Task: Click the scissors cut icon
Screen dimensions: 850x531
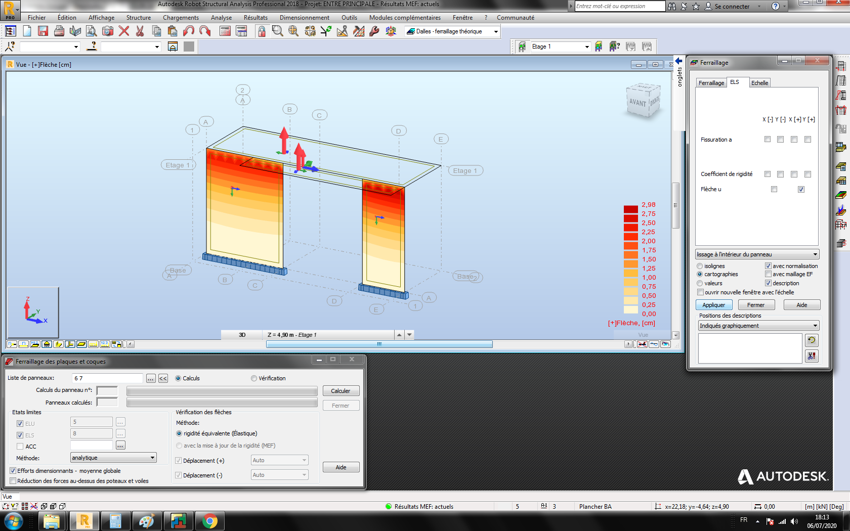Action: click(140, 31)
